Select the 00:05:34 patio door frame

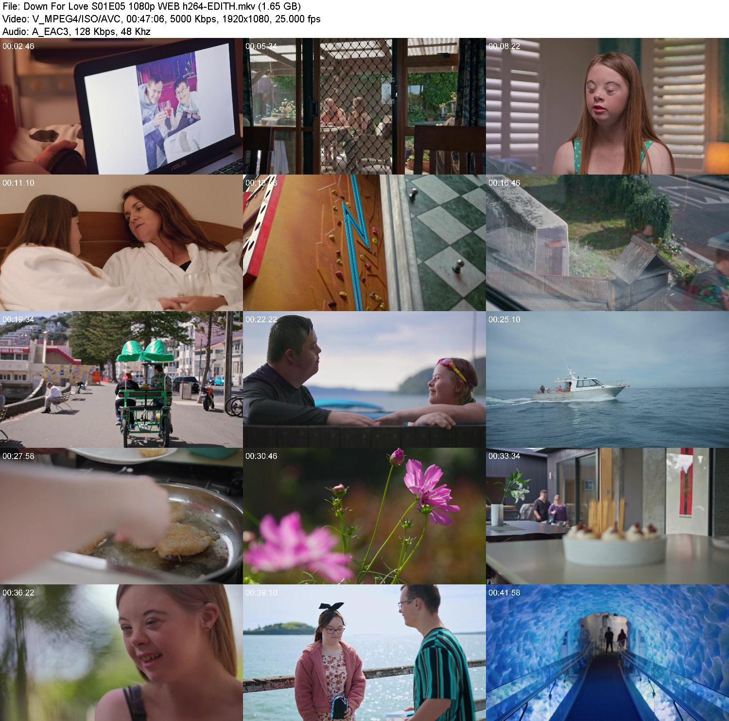(x=364, y=106)
